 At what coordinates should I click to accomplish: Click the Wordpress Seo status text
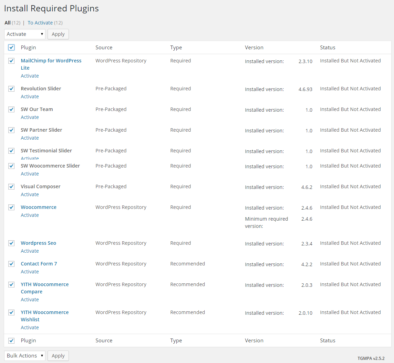point(350,243)
